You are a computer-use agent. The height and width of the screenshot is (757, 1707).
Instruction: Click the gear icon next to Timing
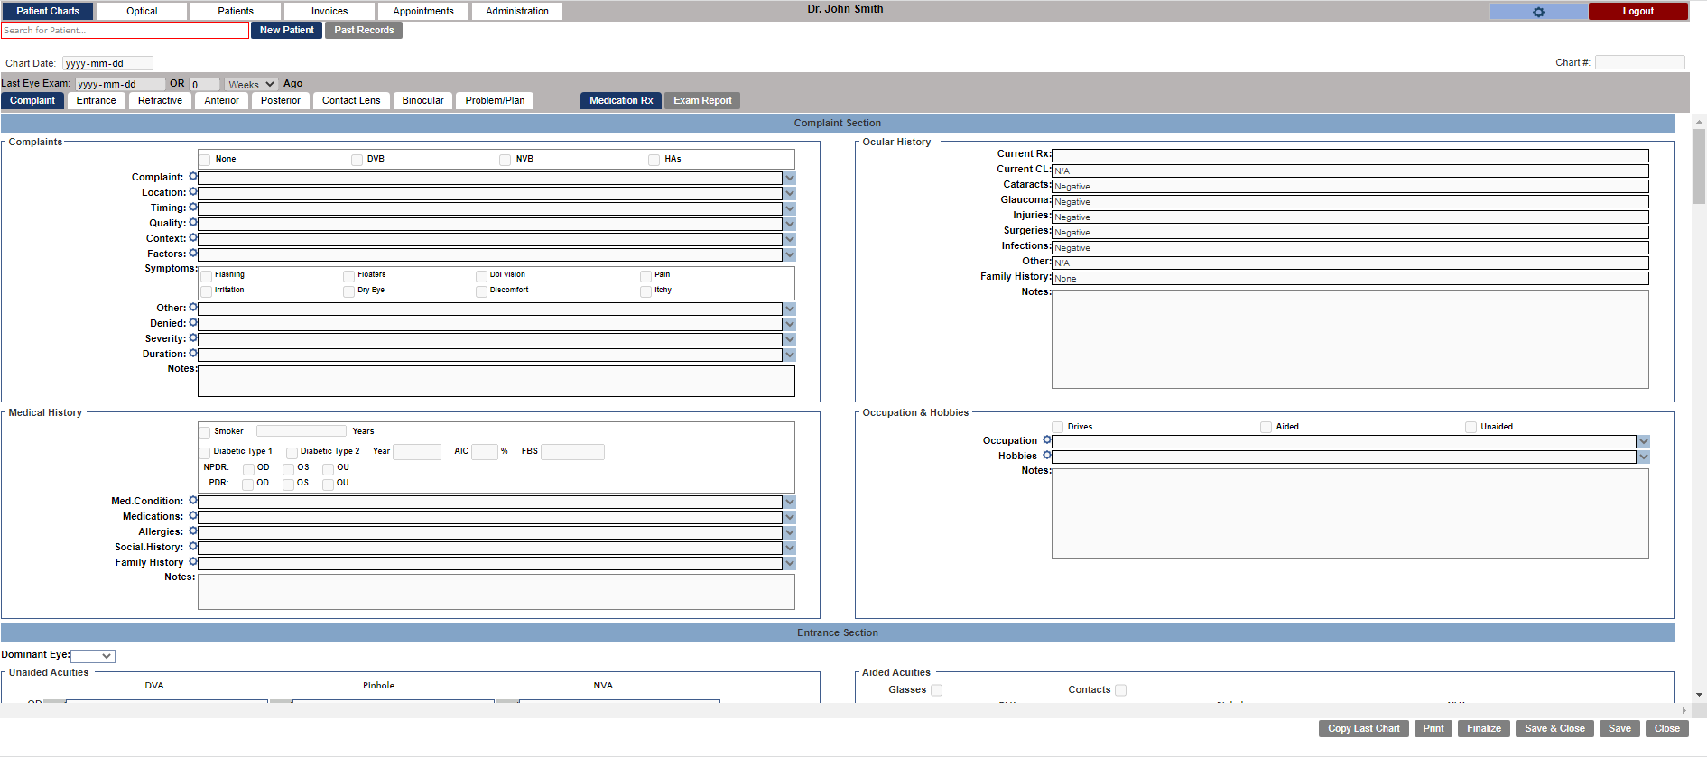(192, 208)
